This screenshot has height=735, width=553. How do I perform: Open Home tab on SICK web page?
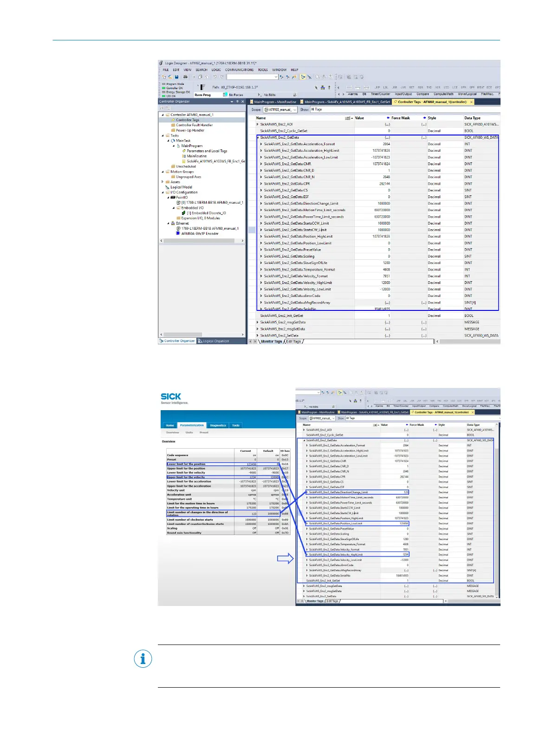(170, 425)
